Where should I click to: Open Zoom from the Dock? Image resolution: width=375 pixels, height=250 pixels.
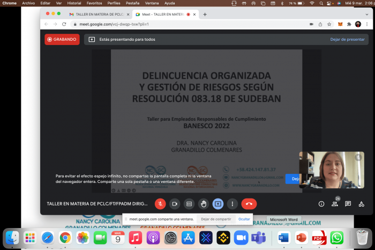pyautogui.click(x=241, y=238)
